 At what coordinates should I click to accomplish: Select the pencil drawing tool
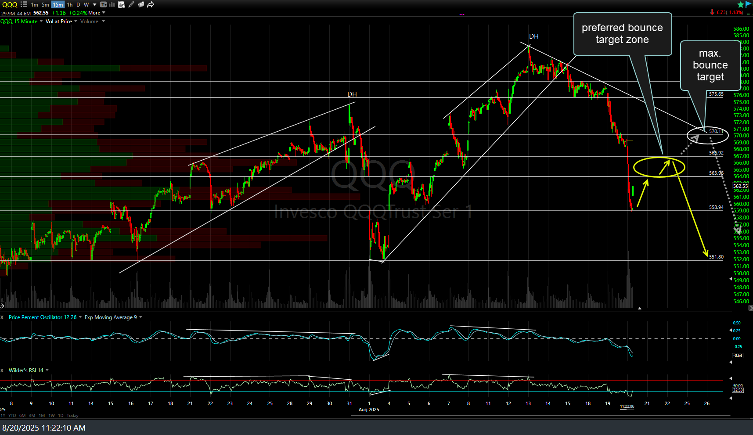131,4
